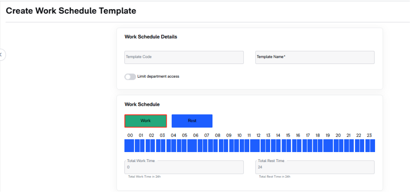Click the Total Rest Time field

(x=315, y=167)
